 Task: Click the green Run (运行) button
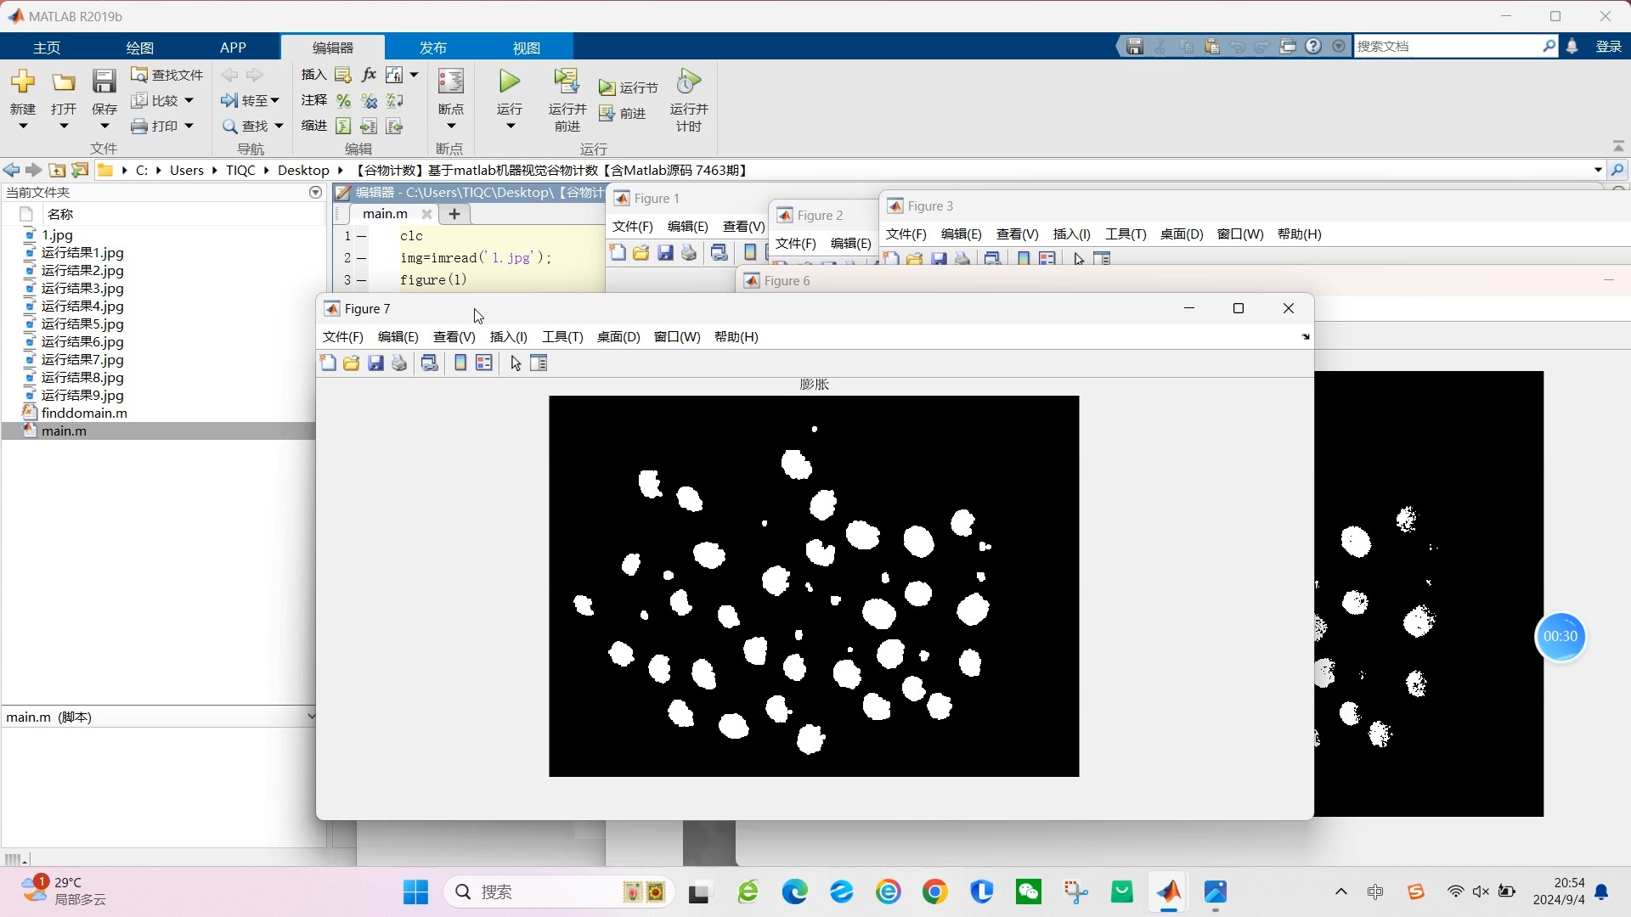(509, 82)
